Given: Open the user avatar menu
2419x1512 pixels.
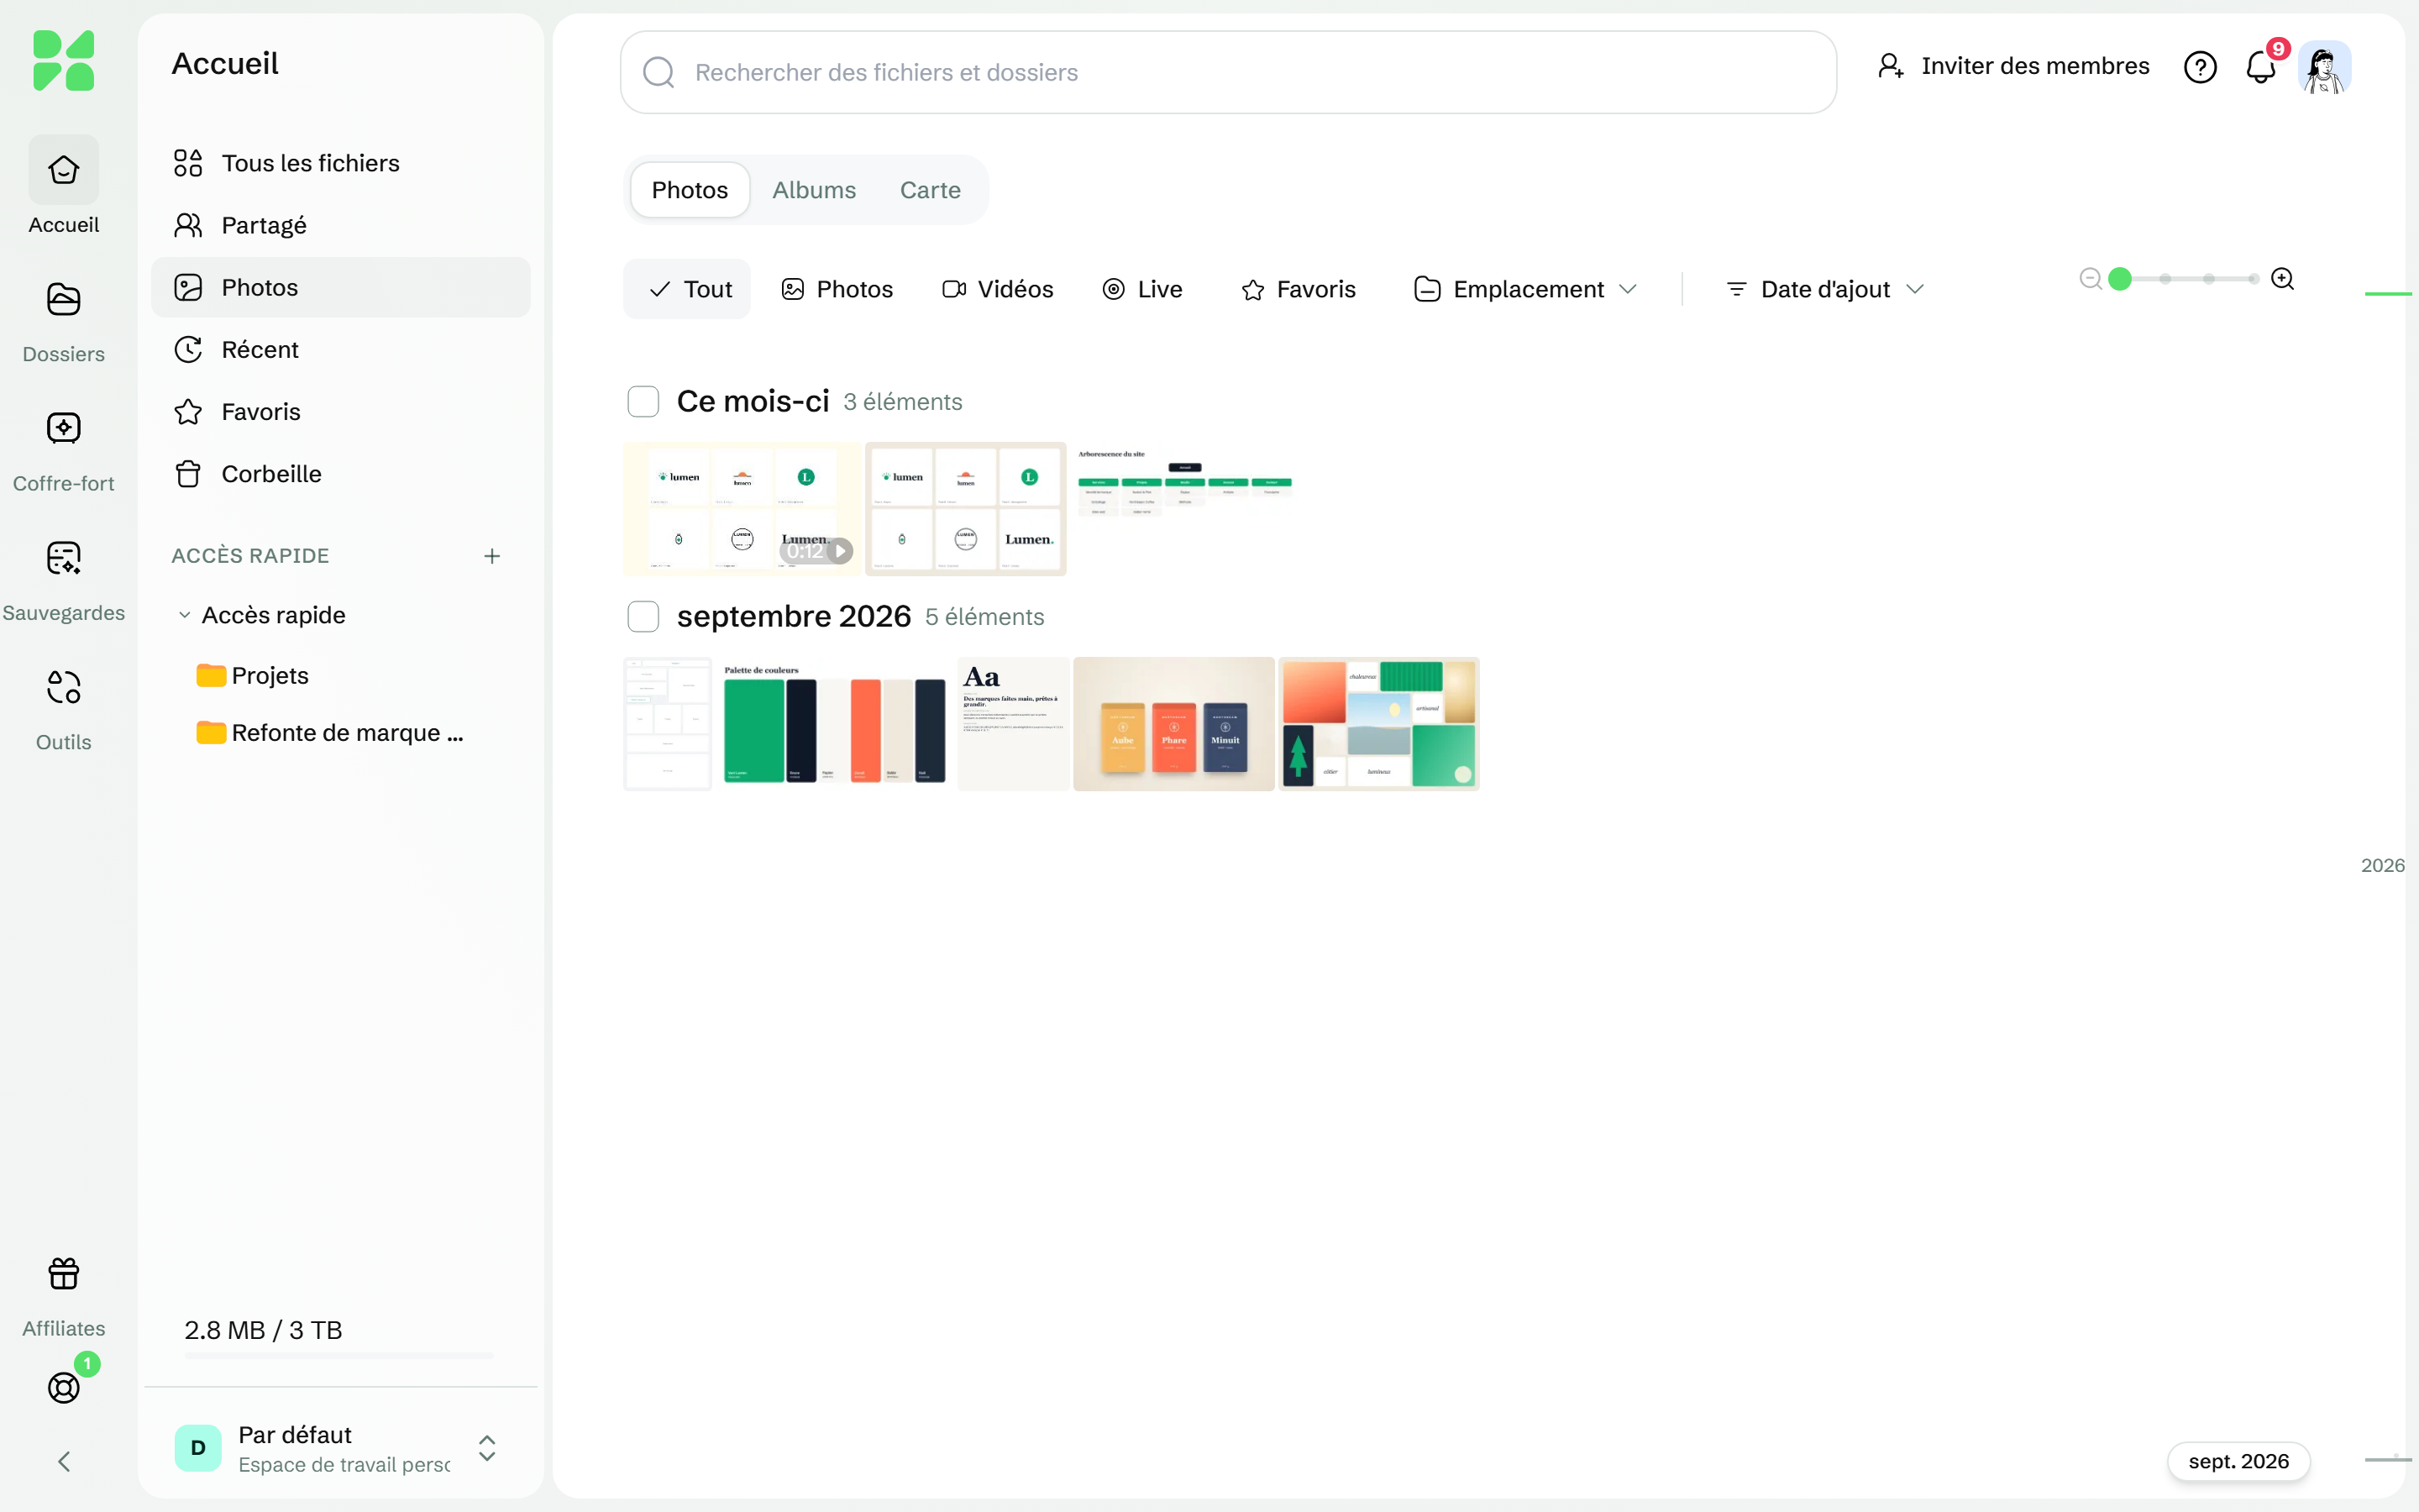Looking at the screenshot, I should (2323, 67).
